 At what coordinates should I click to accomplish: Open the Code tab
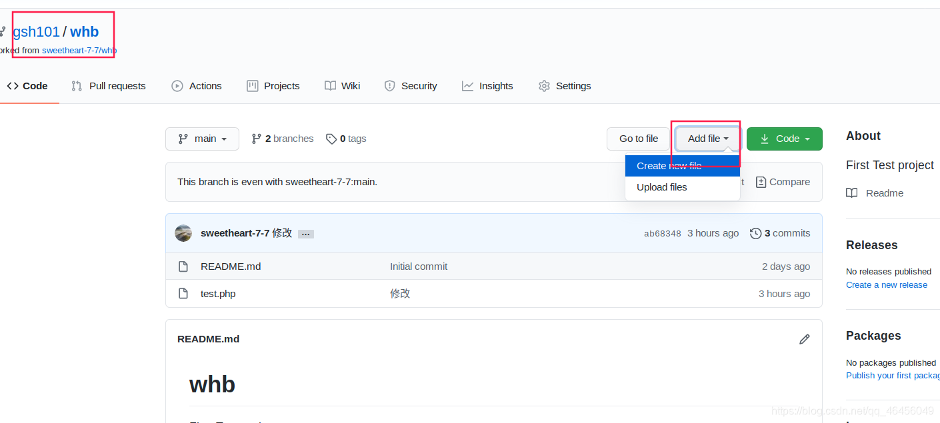pyautogui.click(x=27, y=86)
